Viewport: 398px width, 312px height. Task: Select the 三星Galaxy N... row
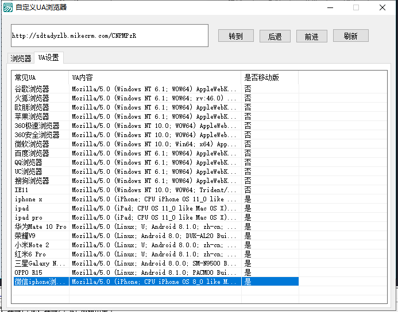coord(156,263)
